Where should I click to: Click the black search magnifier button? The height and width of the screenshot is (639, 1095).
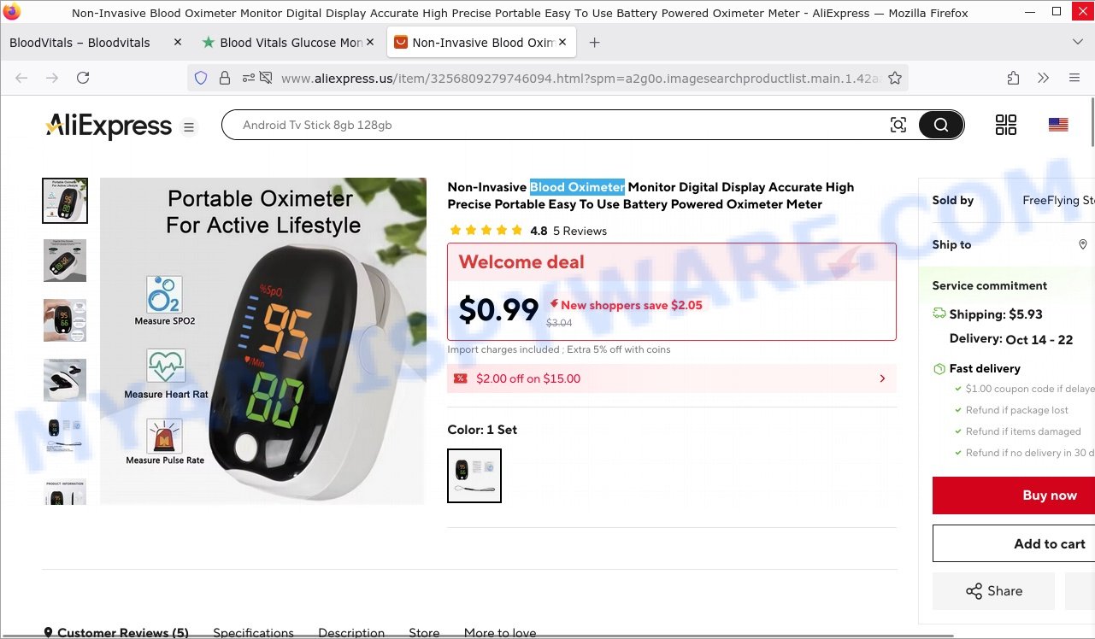point(941,126)
